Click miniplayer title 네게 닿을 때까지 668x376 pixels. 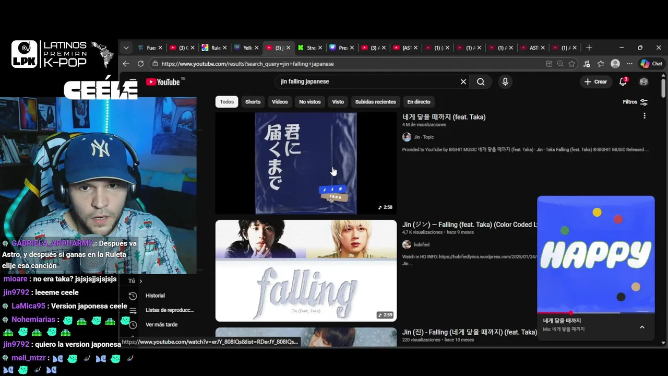[x=562, y=321]
